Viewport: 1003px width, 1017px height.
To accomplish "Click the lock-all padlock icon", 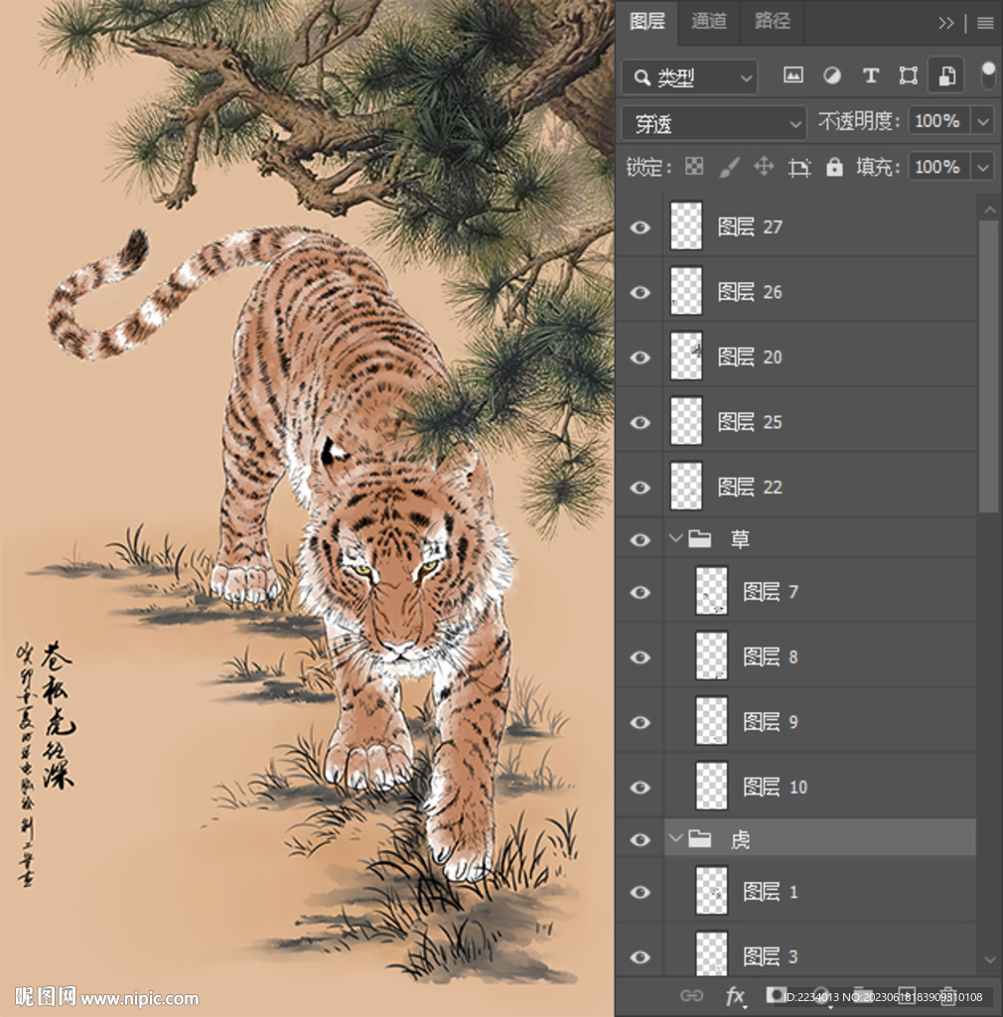I will (834, 167).
